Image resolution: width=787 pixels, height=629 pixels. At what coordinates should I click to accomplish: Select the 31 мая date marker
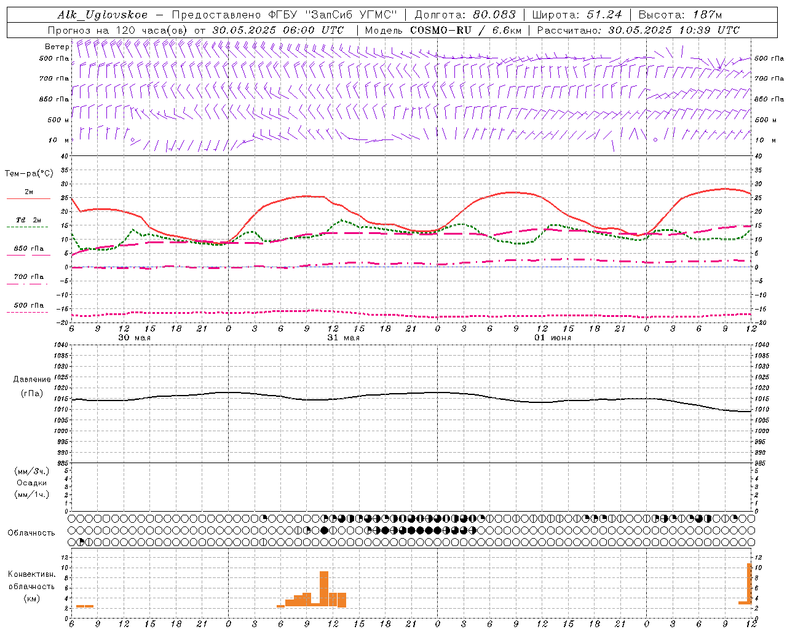343,337
